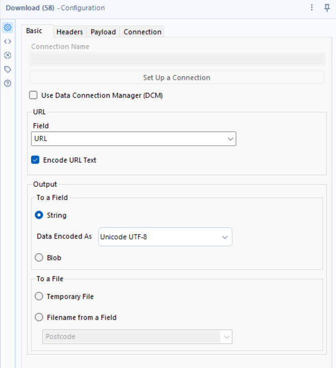Switch to the Headers tab

tap(69, 31)
